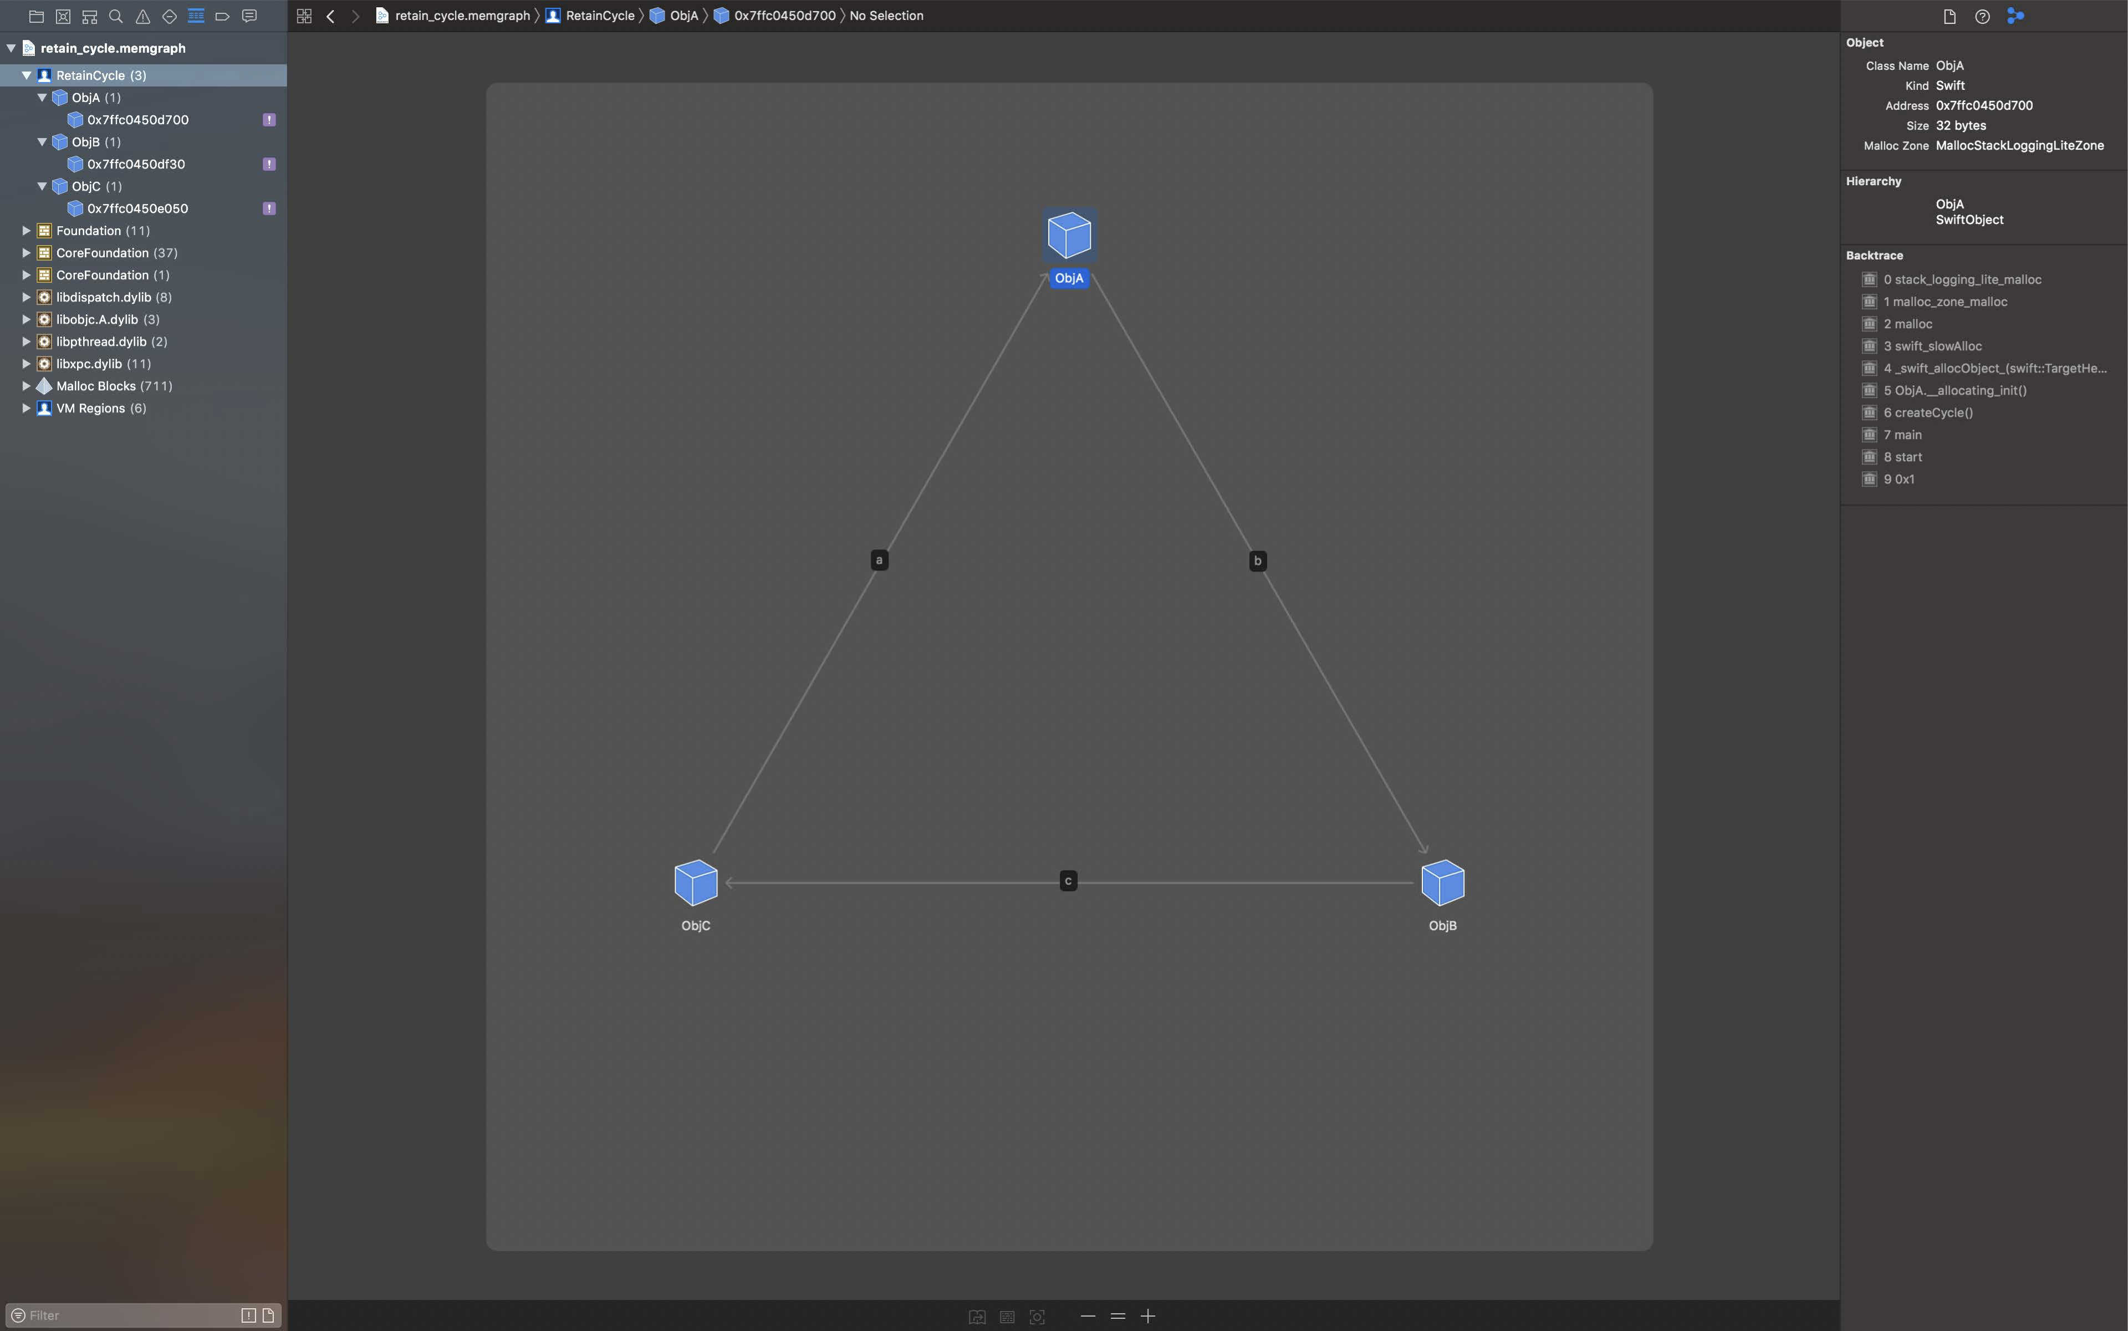Go forward with the right chevron
Image resolution: width=2128 pixels, height=1331 pixels.
(x=355, y=16)
